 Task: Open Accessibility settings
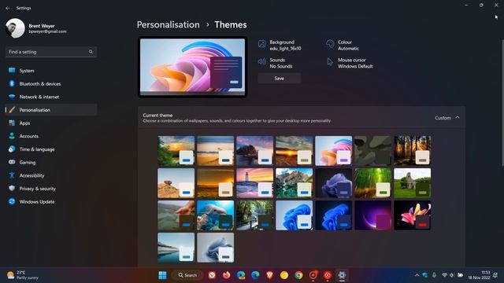click(51, 175)
